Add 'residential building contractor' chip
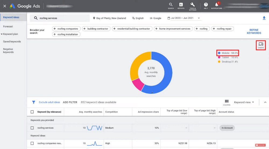Viewport: 269px width, 149px height. click(132, 29)
